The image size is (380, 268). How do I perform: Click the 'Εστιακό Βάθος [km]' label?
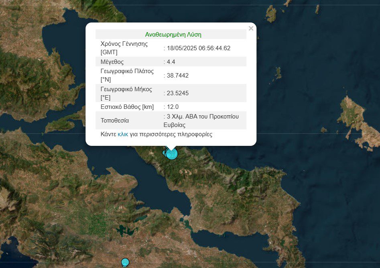[127, 107]
